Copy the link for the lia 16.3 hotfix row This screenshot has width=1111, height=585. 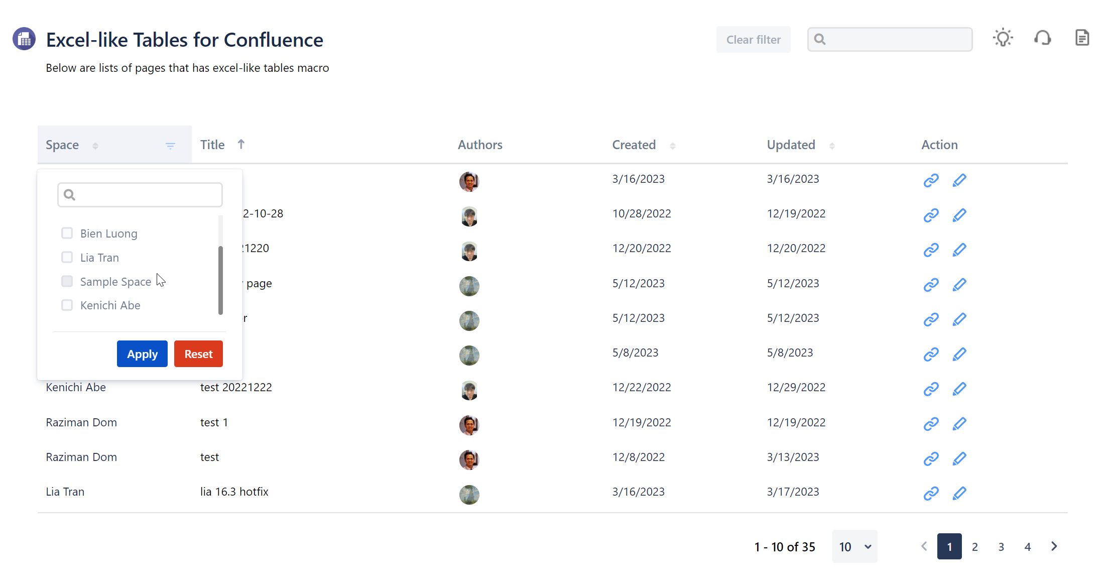click(931, 493)
